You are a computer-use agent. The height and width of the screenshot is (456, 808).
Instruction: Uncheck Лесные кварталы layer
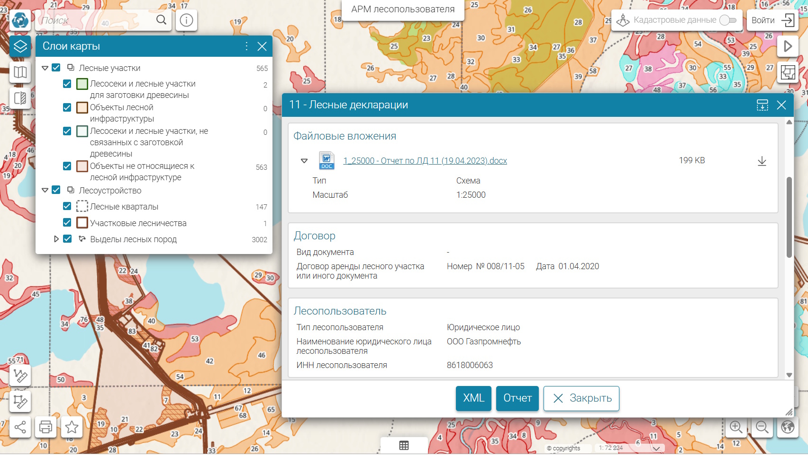(67, 207)
